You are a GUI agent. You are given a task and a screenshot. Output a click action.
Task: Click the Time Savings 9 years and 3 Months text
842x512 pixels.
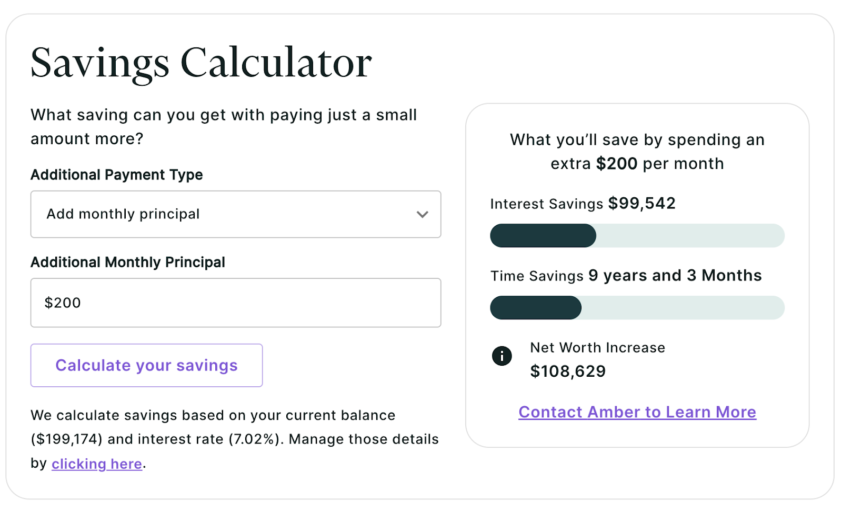[626, 276]
